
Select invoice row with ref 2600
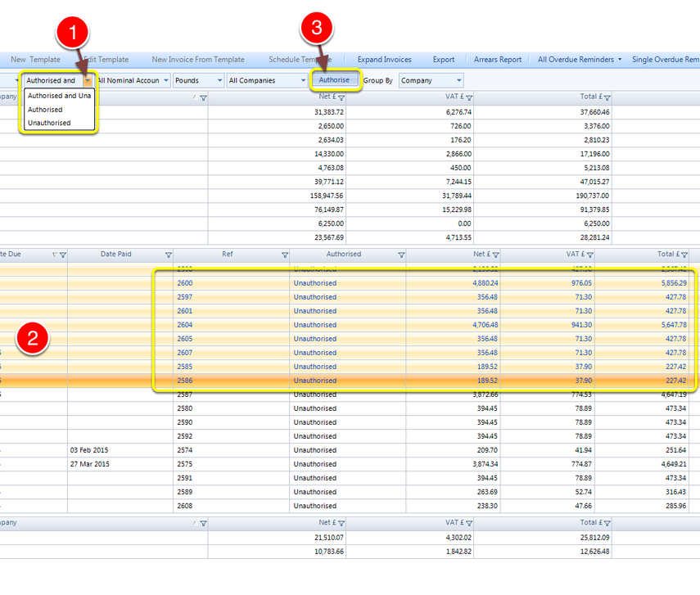point(348,283)
